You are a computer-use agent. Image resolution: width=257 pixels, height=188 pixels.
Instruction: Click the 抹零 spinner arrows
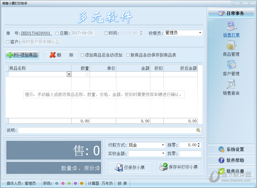point(199,145)
